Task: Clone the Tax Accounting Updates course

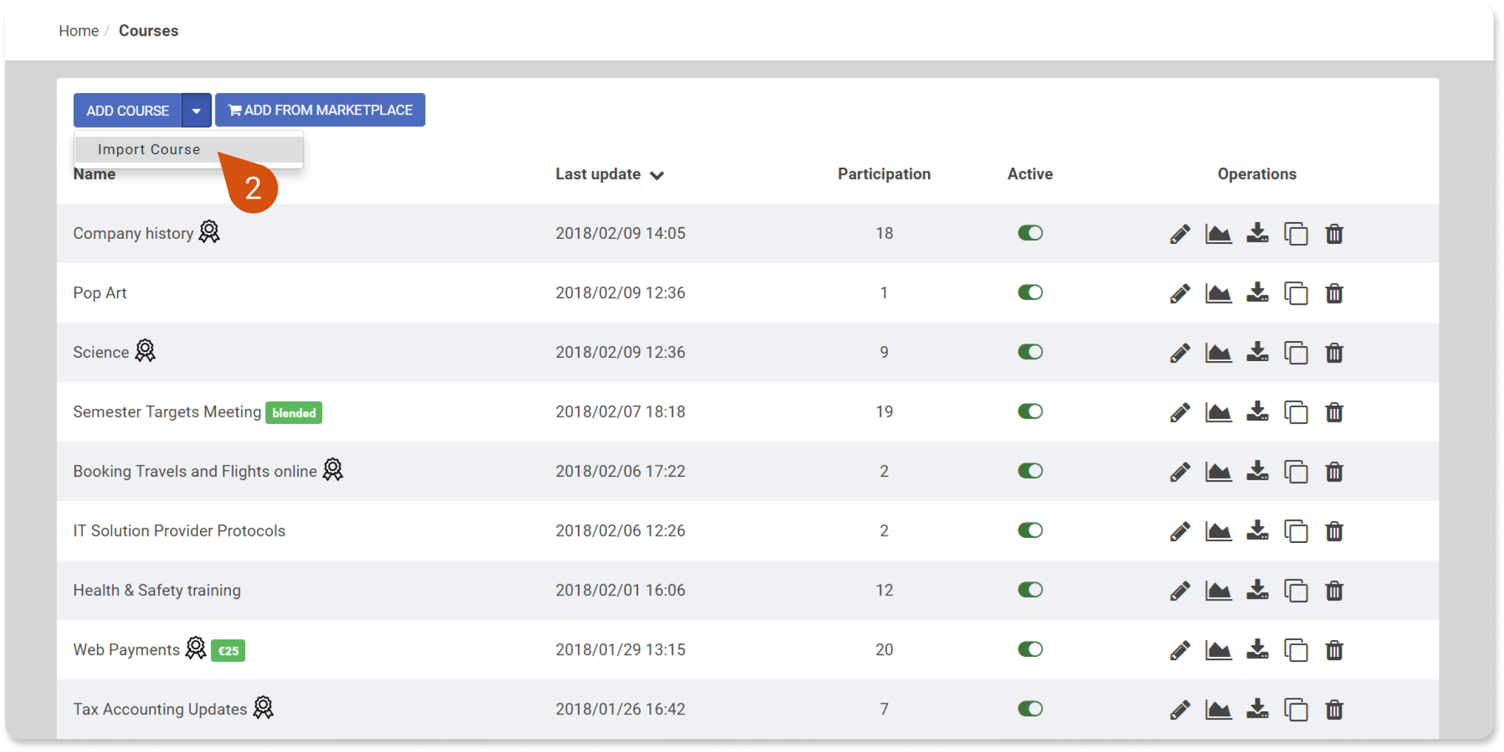Action: pos(1296,710)
